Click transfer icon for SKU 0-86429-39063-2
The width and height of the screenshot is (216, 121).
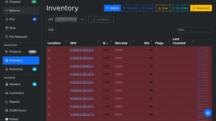click(205, 67)
